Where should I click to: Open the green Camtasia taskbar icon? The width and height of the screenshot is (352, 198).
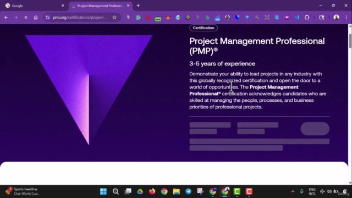[x=237, y=191]
